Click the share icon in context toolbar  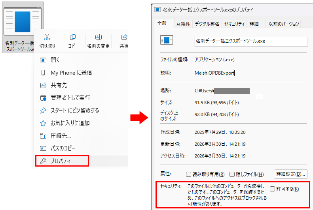click(124, 37)
